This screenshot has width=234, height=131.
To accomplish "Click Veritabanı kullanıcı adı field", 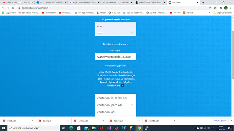I will coord(116,98).
